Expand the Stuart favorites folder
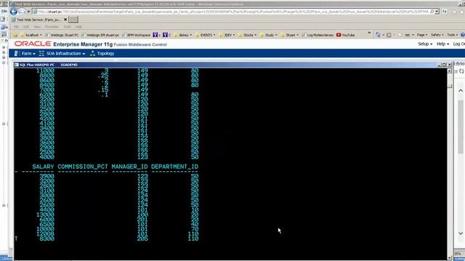This screenshot has height=261, width=465. click(x=289, y=35)
